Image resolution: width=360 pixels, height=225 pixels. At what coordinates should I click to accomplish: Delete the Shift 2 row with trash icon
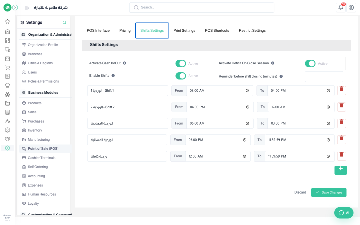341,107
